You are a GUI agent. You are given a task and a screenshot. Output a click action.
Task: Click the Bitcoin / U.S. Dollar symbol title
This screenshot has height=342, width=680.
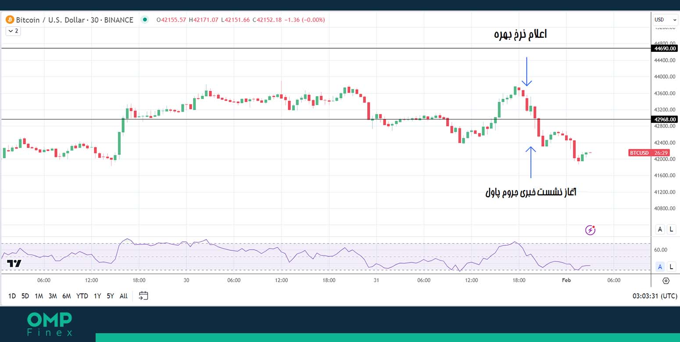75,20
